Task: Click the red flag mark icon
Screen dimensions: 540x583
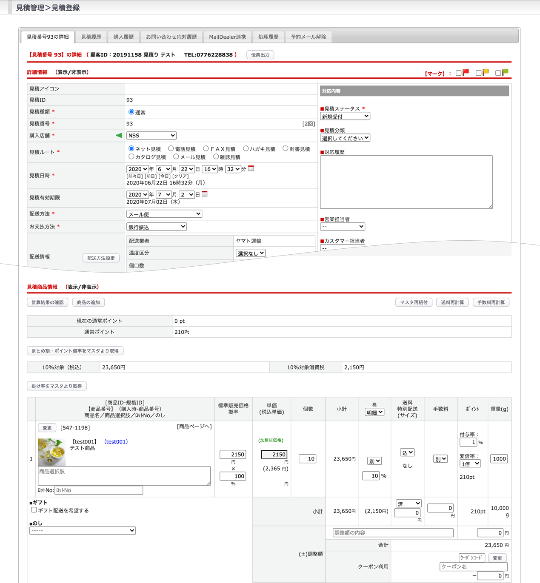Action: (x=466, y=72)
